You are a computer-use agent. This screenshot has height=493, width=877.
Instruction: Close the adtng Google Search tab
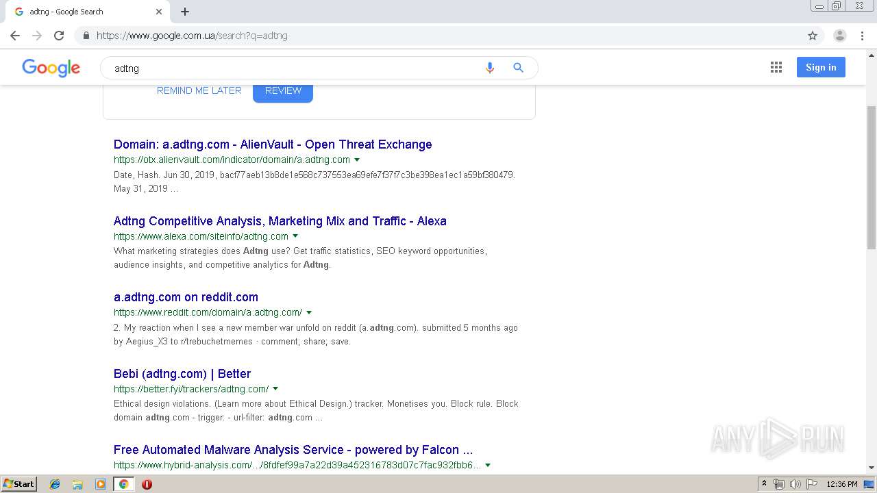point(159,12)
